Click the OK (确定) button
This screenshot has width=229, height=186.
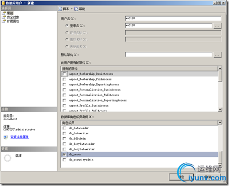(181, 177)
